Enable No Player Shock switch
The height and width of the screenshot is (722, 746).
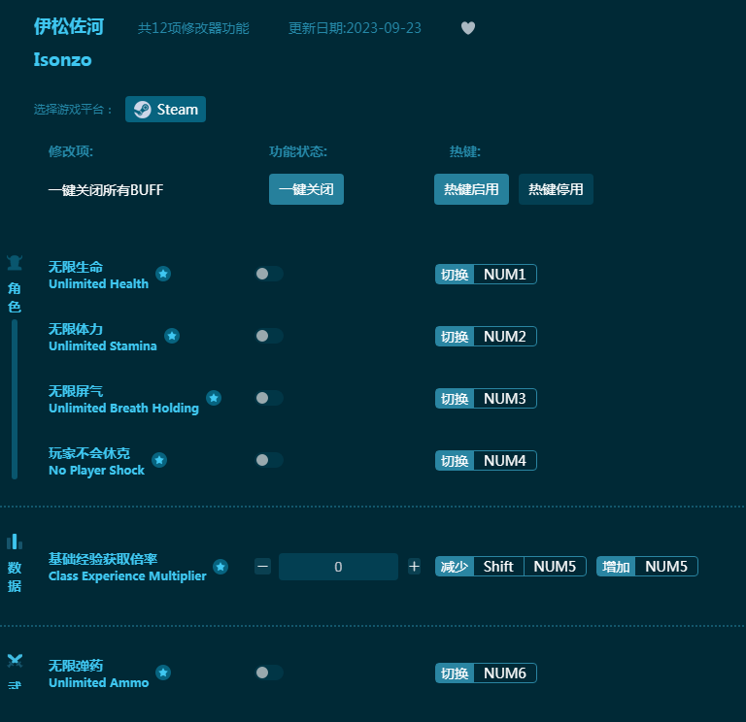[269, 460]
